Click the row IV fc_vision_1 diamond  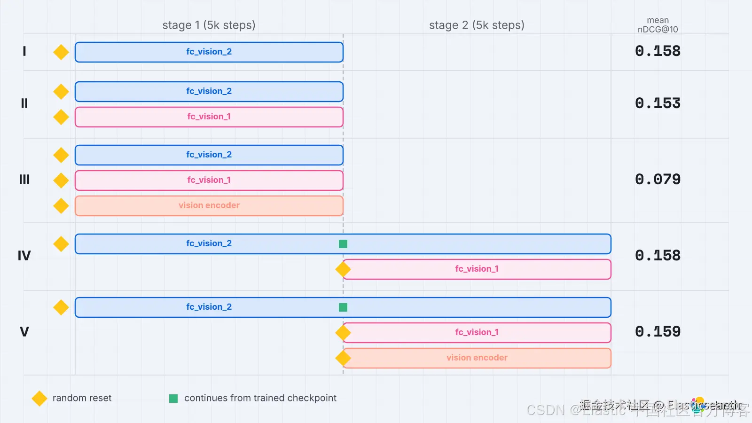coord(343,269)
